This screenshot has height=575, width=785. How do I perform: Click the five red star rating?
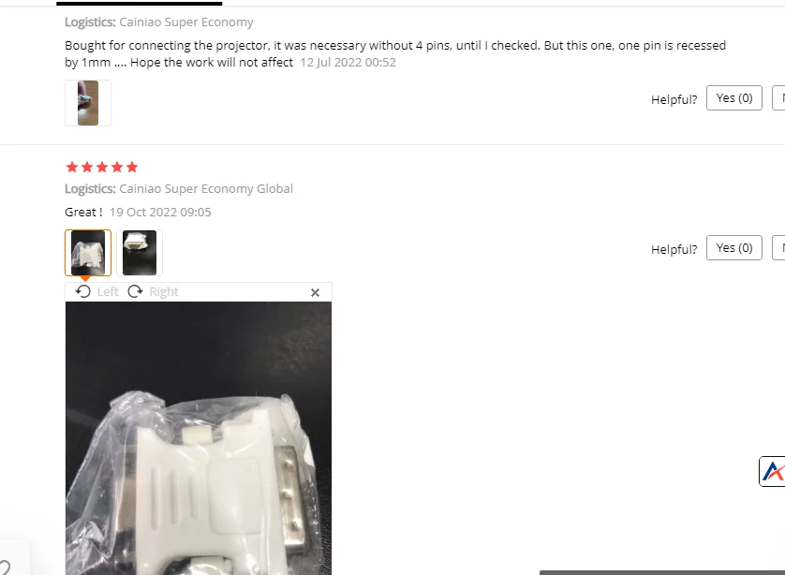pos(101,167)
